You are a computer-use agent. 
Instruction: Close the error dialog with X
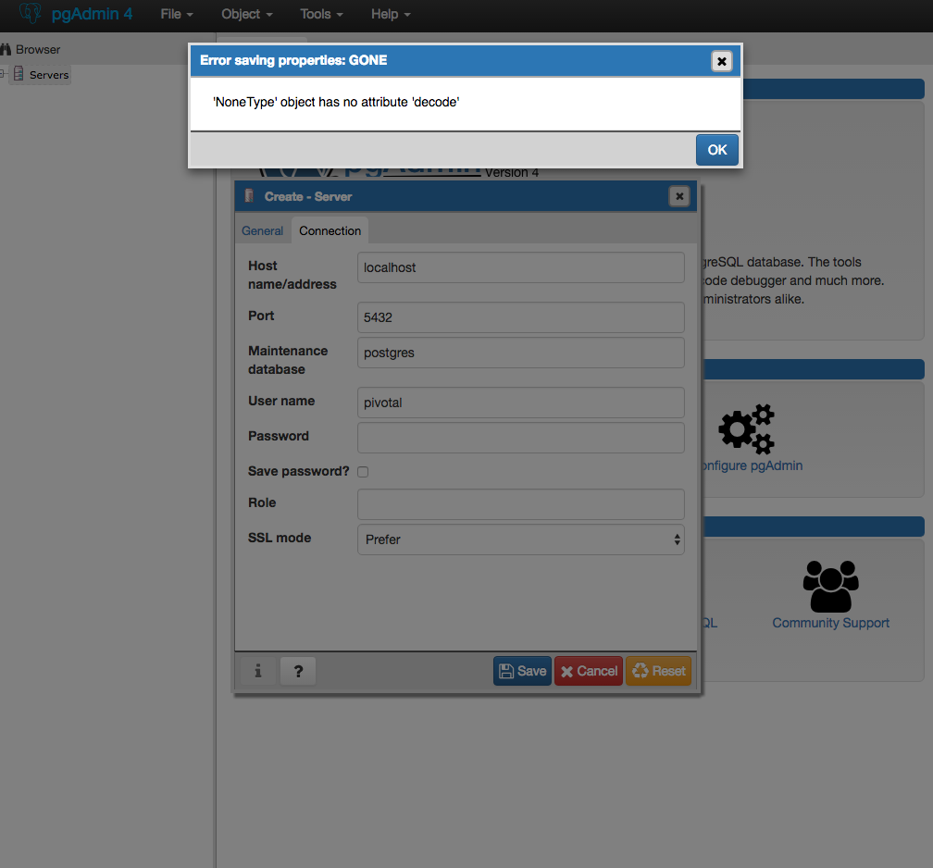click(x=722, y=61)
